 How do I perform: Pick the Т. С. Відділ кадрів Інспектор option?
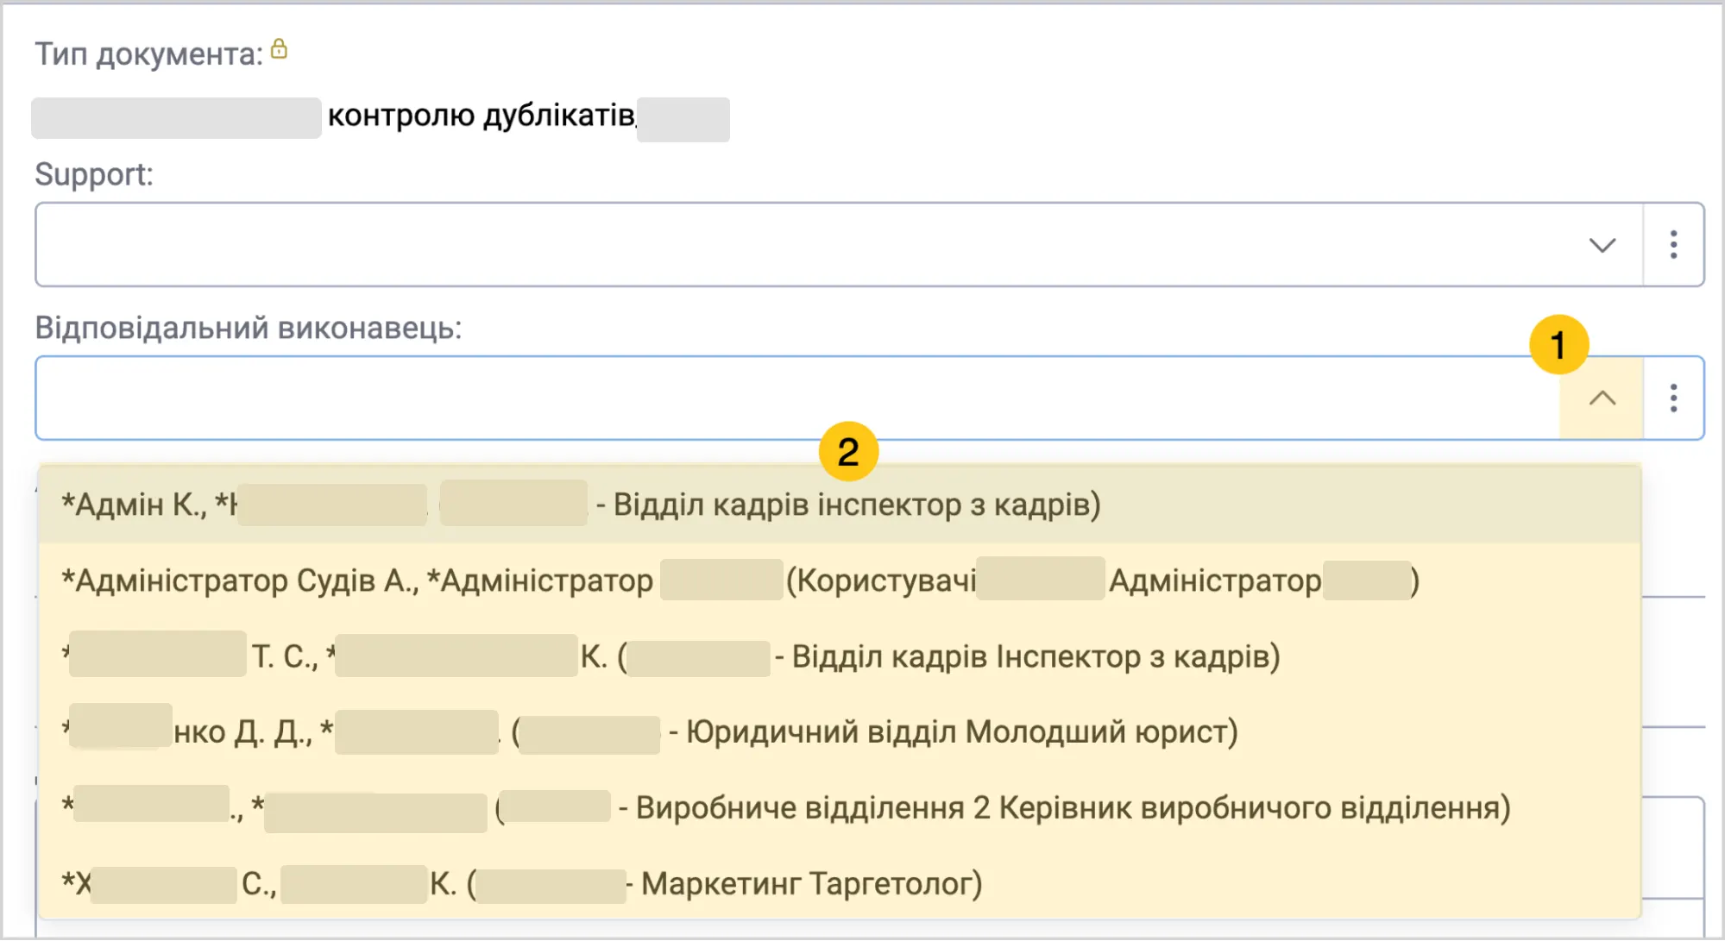tap(839, 656)
